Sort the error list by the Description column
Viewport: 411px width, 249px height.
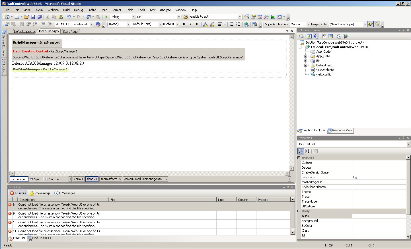(63, 200)
